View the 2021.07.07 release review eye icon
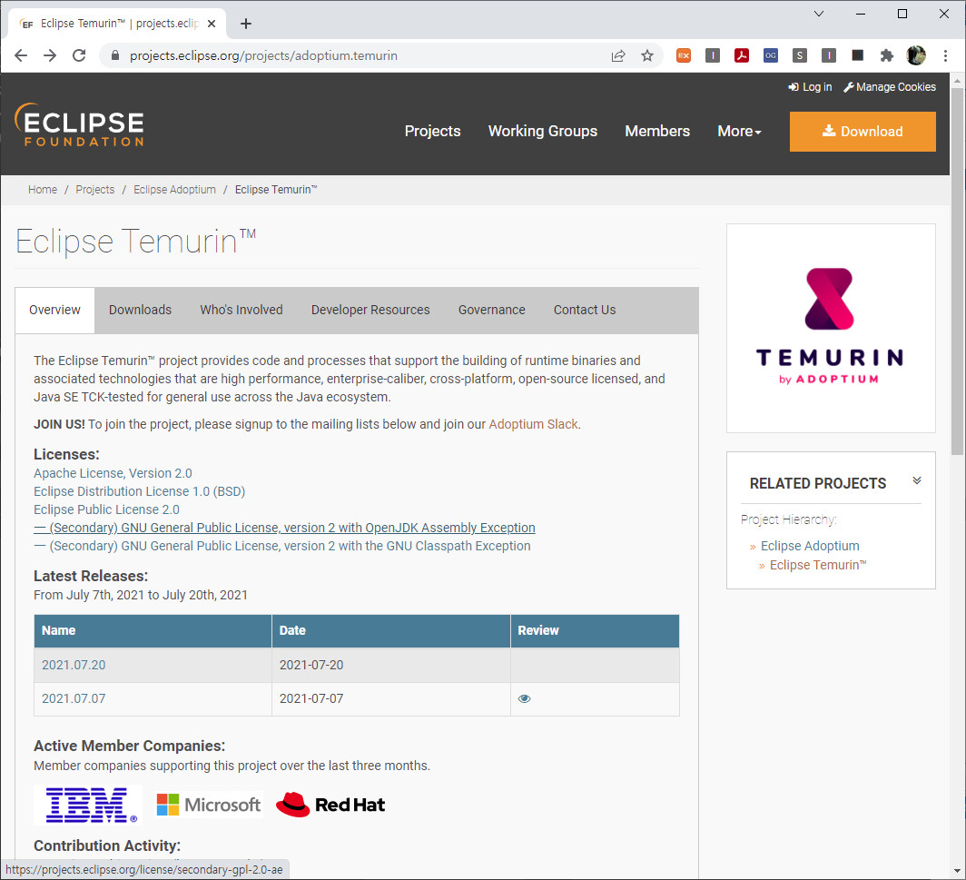Viewport: 966px width, 880px height. pyautogui.click(x=524, y=699)
